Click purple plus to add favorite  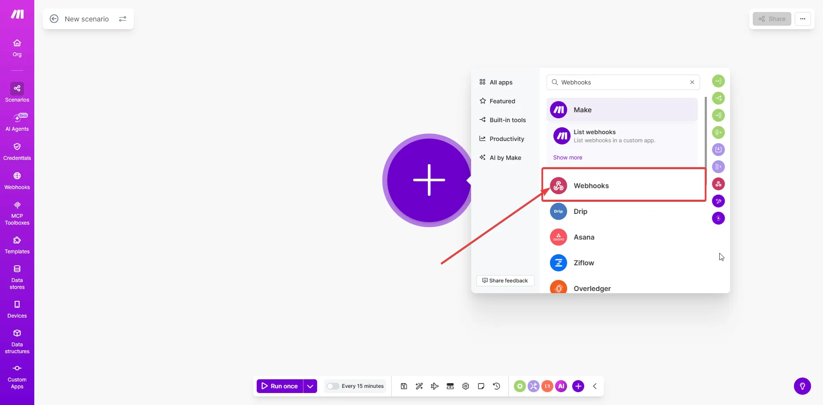pos(578,386)
